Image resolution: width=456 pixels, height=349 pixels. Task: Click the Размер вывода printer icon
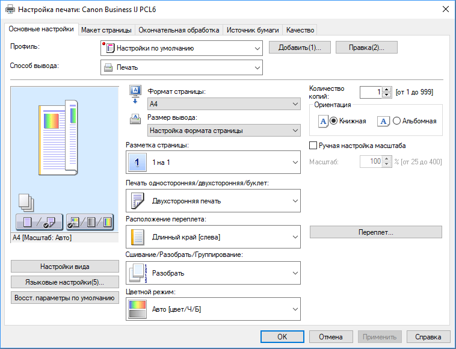[x=135, y=119]
